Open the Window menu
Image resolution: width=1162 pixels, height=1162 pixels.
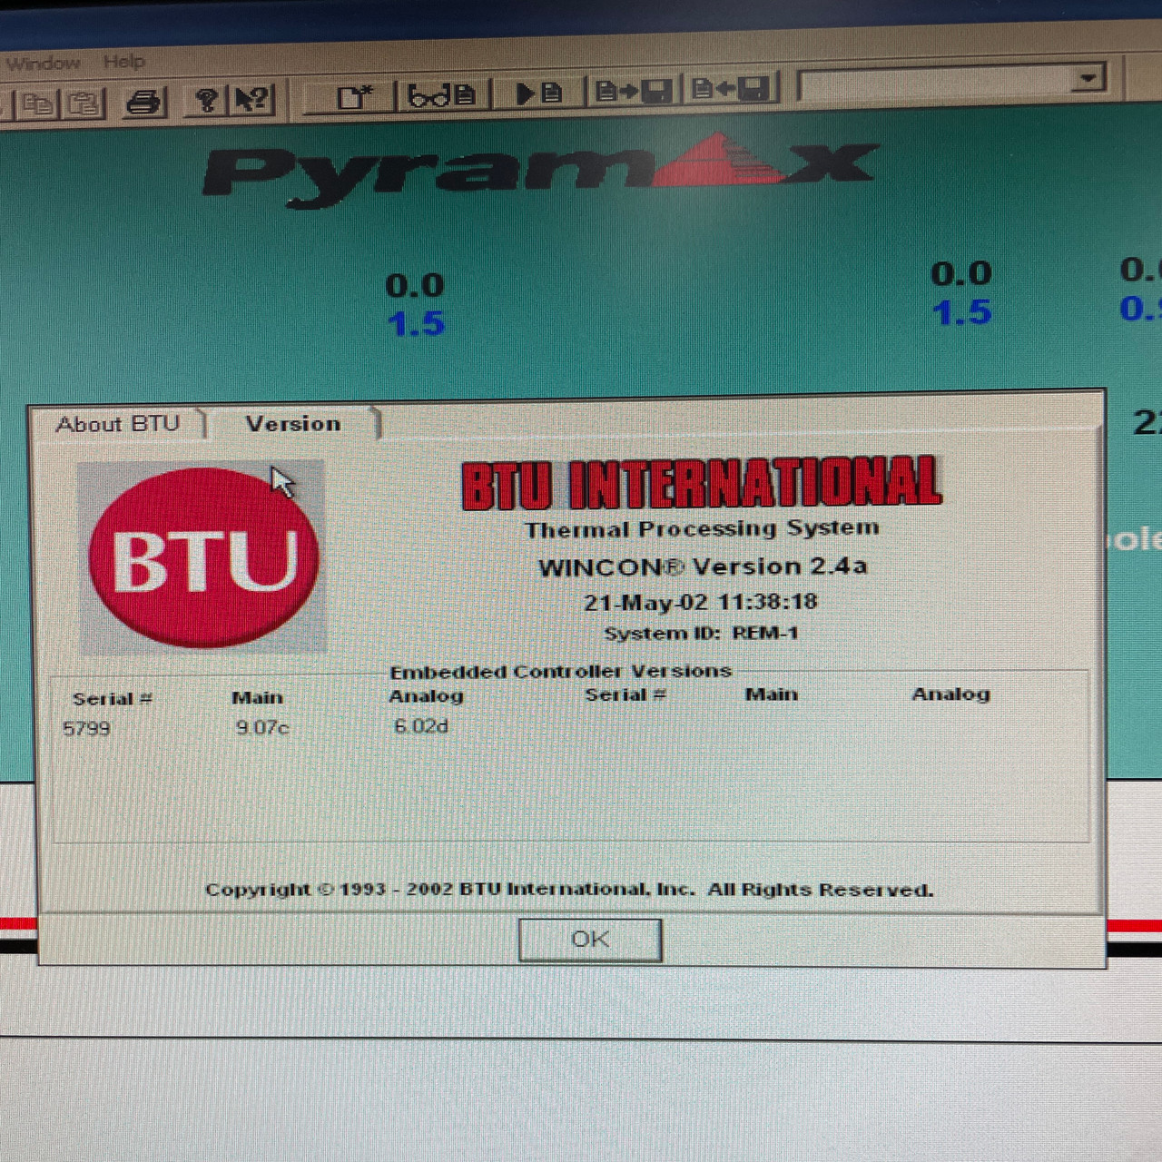point(44,62)
